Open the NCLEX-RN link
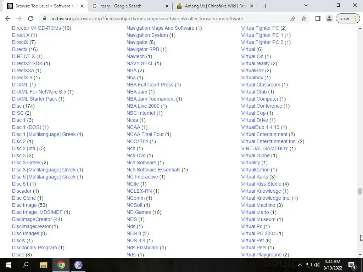 pos(139,191)
